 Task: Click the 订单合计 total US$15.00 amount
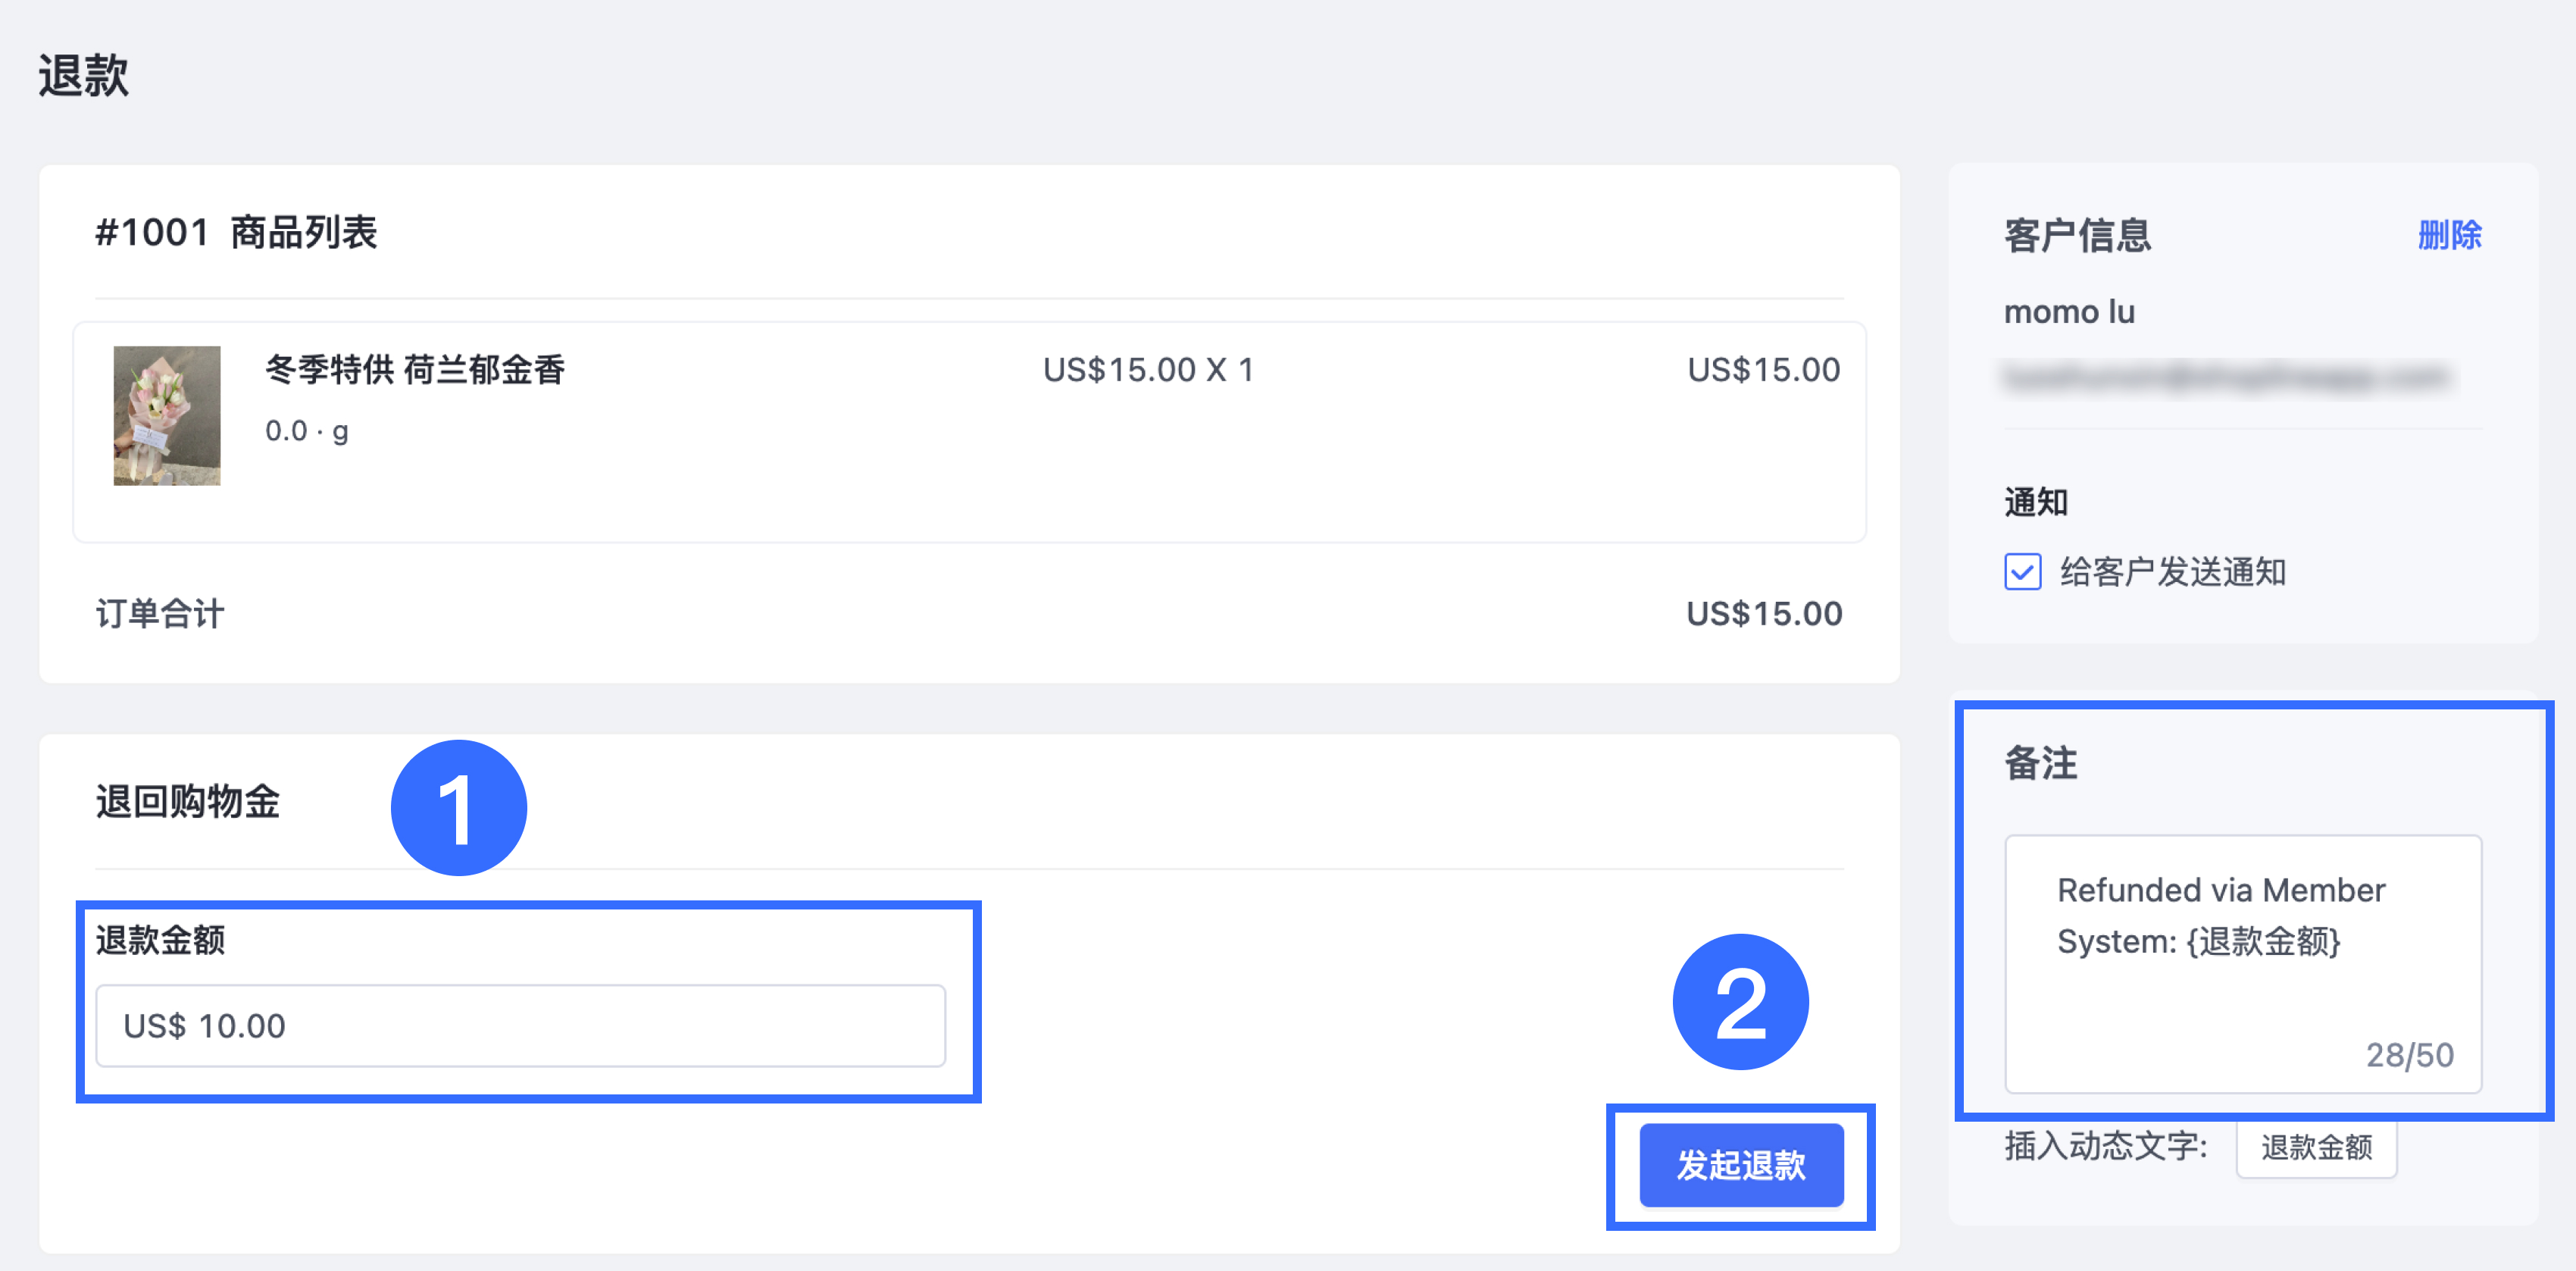[1764, 614]
